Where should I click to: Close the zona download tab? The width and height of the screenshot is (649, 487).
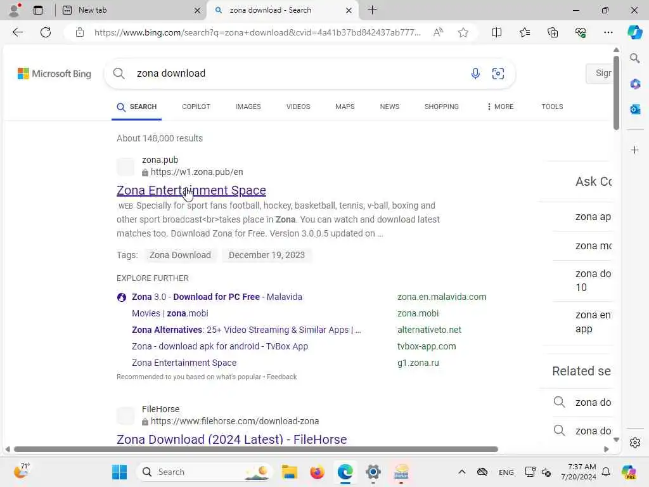tap(349, 10)
